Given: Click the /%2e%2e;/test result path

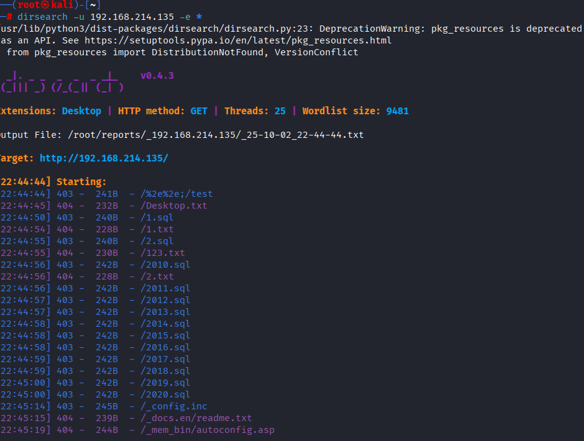Looking at the screenshot, I should click(177, 194).
